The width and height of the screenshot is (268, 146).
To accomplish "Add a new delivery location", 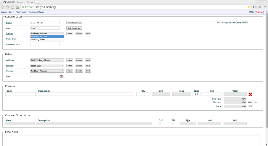I will [70, 65].
